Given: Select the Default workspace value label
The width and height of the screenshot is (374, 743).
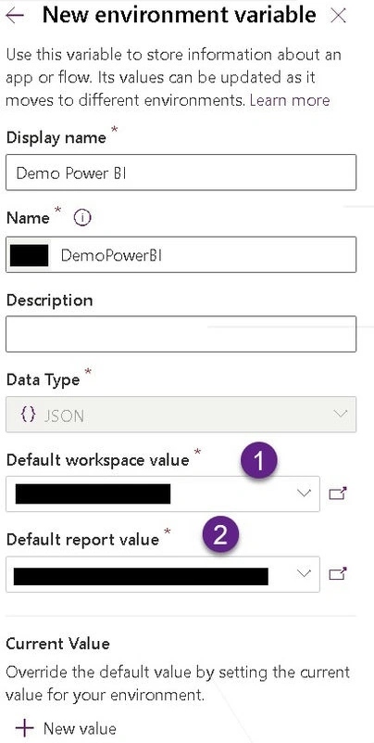Looking at the screenshot, I should coord(98,460).
